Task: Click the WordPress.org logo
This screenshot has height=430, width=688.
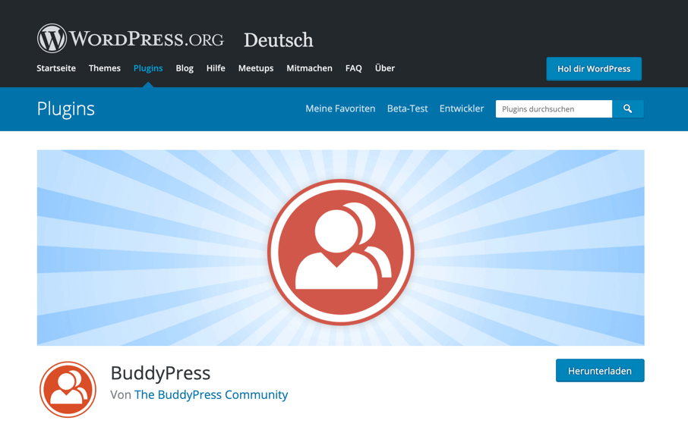Action: (x=131, y=39)
